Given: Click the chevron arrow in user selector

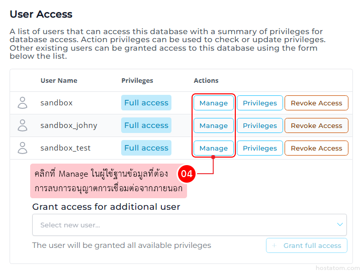Looking at the screenshot, I should click(x=340, y=225).
